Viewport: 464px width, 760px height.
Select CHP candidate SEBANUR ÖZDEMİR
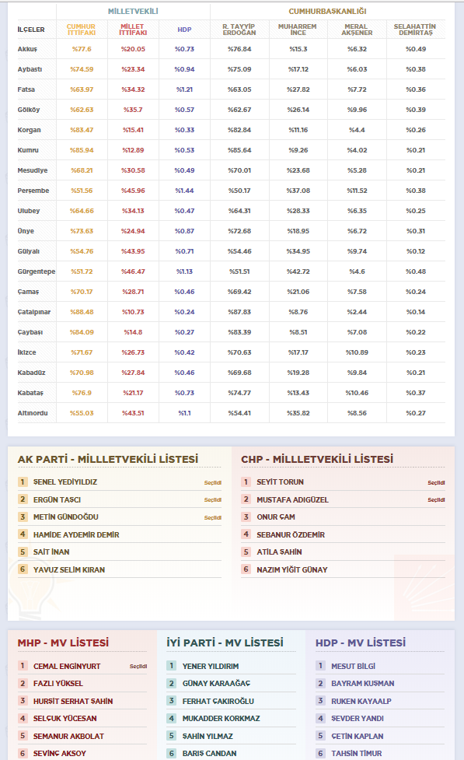click(x=291, y=535)
